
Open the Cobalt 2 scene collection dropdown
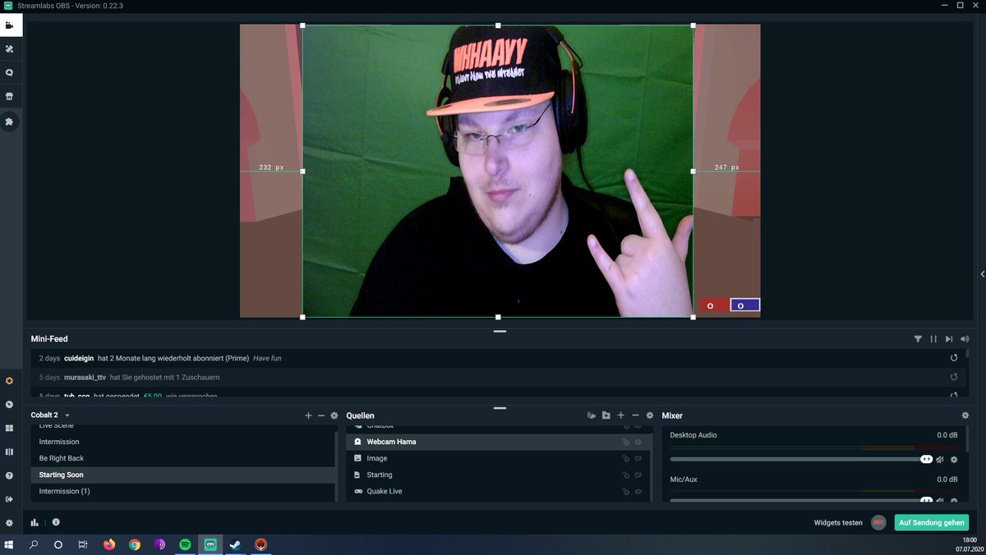tap(51, 415)
